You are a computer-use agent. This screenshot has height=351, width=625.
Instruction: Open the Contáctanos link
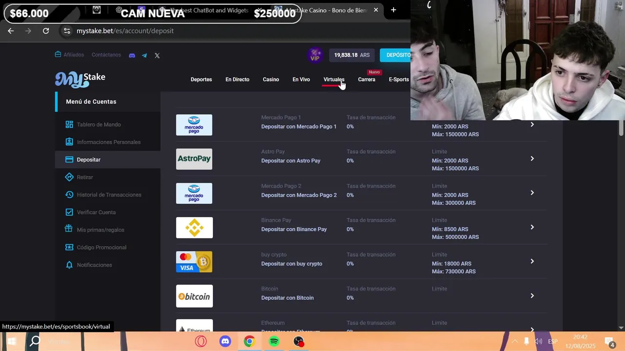tap(106, 55)
